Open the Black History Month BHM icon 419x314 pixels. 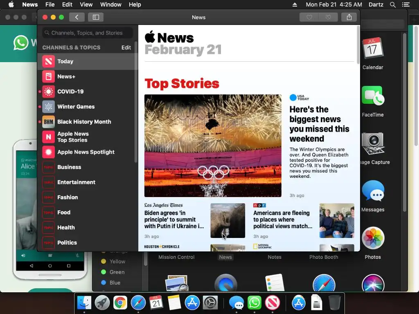[48, 122]
